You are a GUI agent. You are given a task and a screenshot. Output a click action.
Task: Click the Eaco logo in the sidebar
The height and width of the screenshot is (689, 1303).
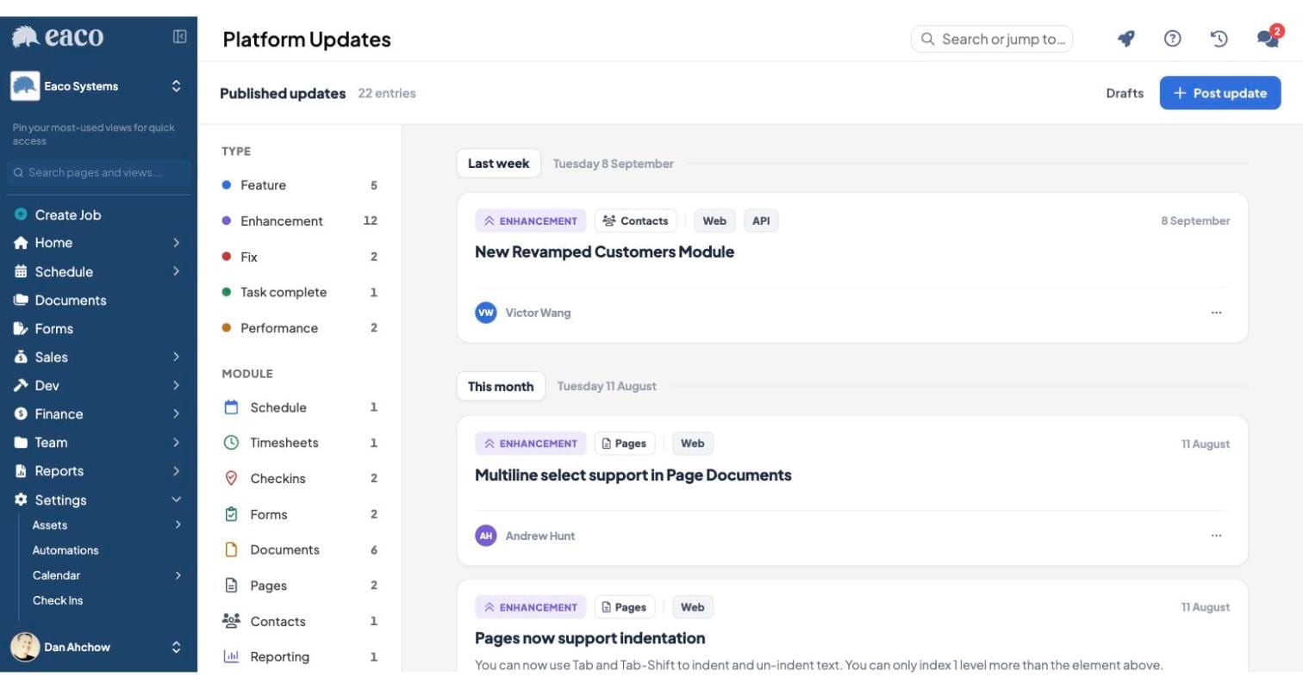pos(57,36)
